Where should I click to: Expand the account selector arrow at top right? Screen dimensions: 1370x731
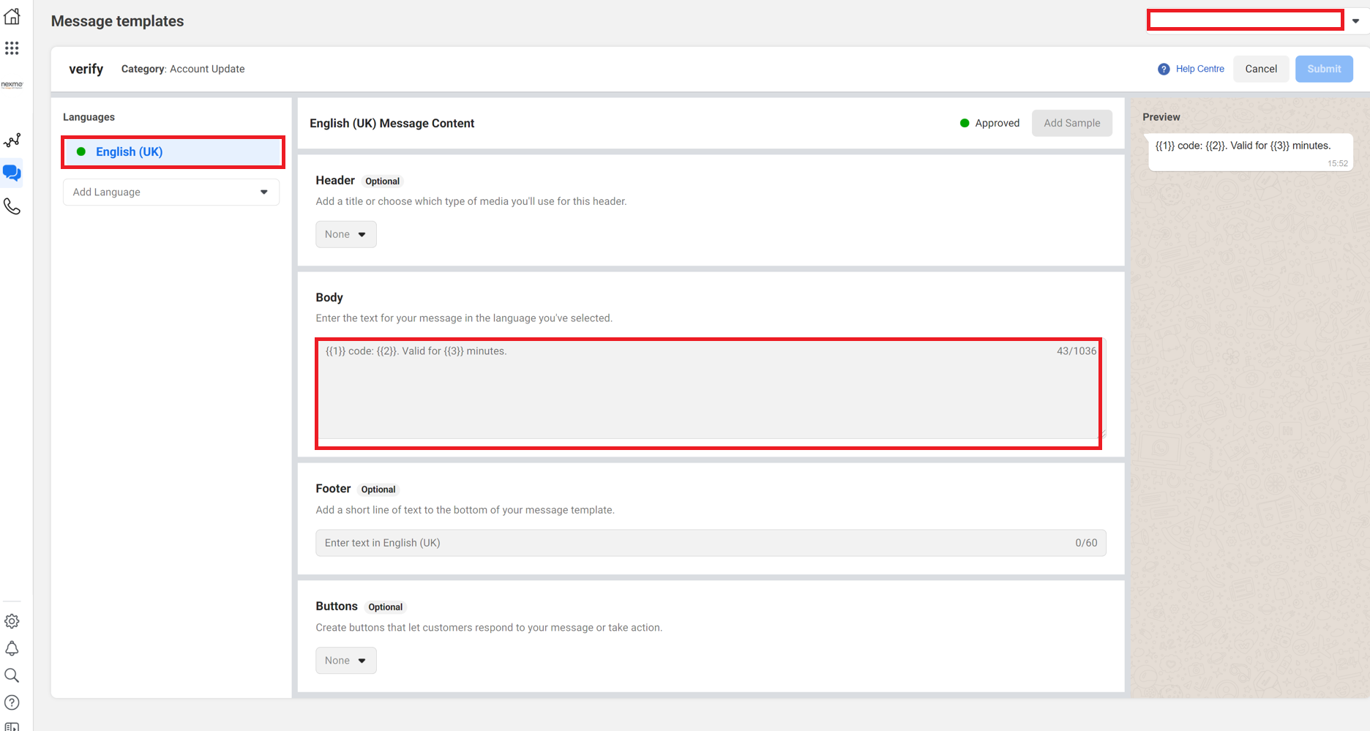tap(1355, 21)
